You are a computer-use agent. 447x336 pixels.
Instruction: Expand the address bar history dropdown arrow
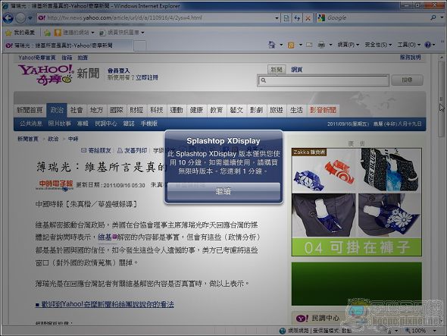(277, 18)
